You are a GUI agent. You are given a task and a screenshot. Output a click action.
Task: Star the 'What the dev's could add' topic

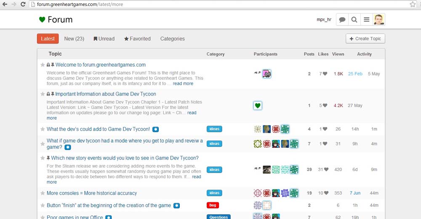(x=43, y=129)
